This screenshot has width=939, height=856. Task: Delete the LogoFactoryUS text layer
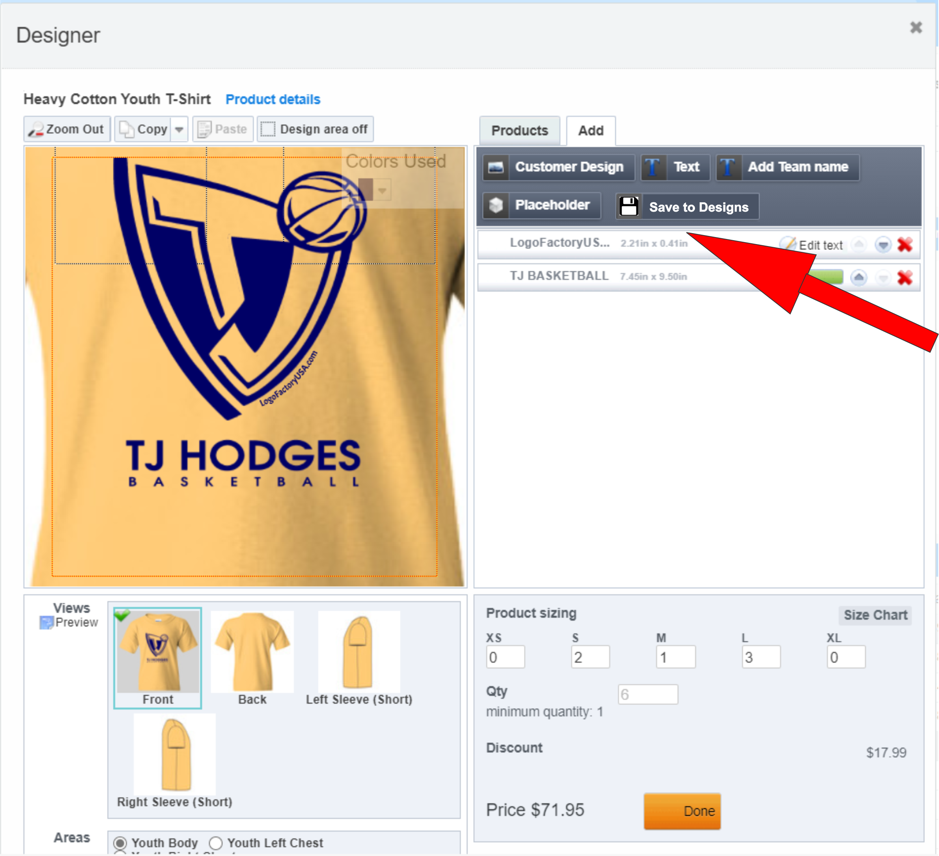point(905,244)
